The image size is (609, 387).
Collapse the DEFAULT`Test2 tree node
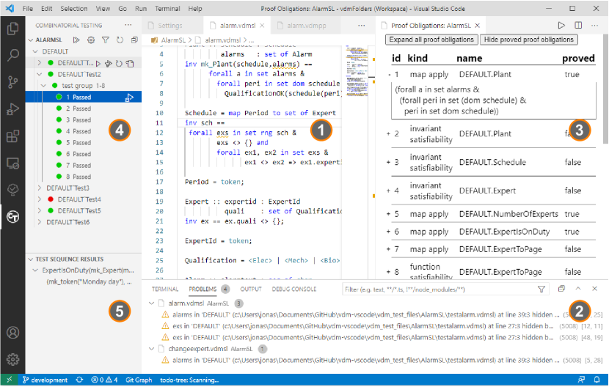coord(40,75)
